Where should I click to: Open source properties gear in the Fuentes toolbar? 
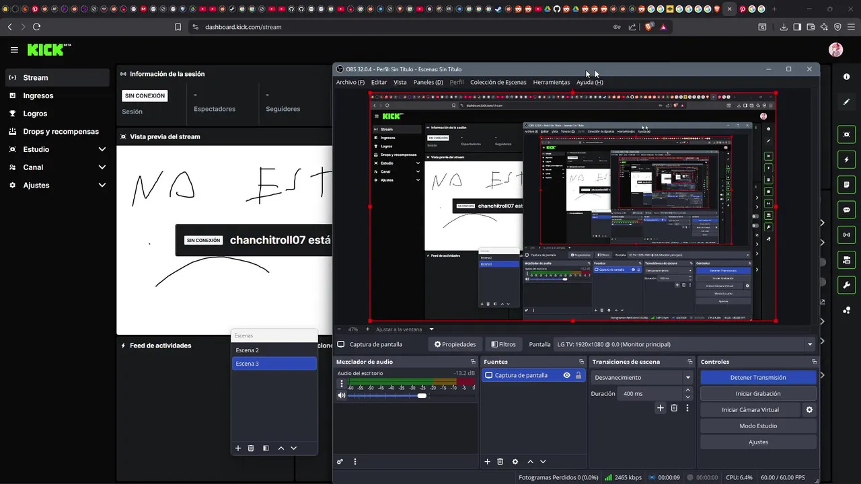tap(515, 462)
